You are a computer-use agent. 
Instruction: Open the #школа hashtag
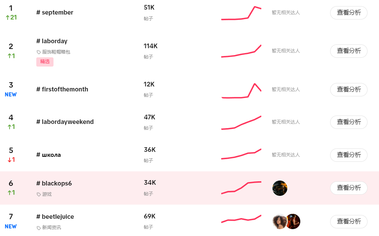coord(49,155)
